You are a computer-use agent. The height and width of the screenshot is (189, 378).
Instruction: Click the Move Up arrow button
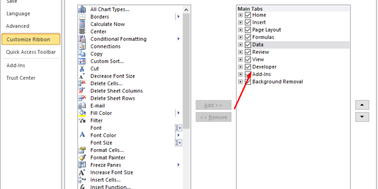(x=362, y=105)
